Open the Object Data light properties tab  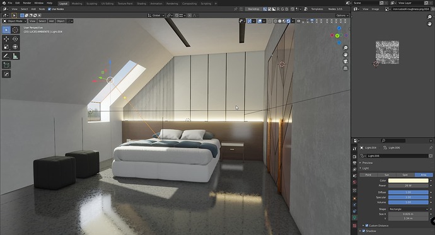click(354, 218)
